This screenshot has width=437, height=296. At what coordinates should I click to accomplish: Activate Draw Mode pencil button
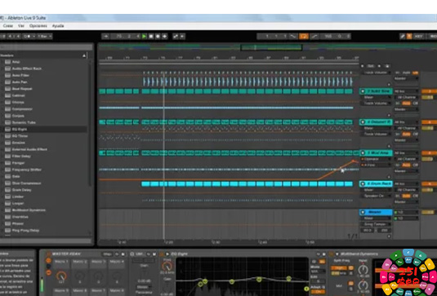click(403, 36)
